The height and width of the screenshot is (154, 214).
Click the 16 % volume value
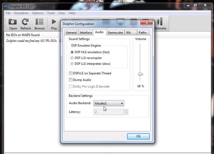(x=141, y=86)
